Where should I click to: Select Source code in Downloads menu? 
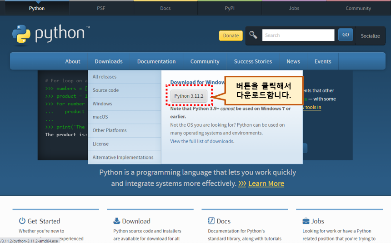tap(125, 90)
